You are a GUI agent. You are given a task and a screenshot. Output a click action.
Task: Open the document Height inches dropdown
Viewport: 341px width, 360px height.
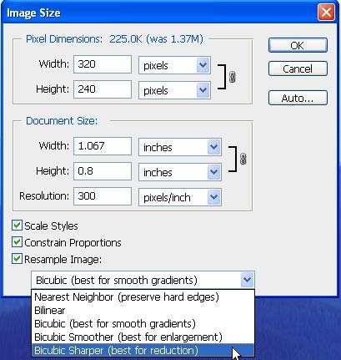(180, 172)
